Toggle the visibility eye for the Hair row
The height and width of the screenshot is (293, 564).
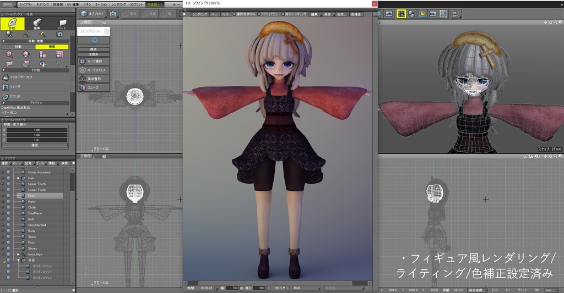point(3,178)
